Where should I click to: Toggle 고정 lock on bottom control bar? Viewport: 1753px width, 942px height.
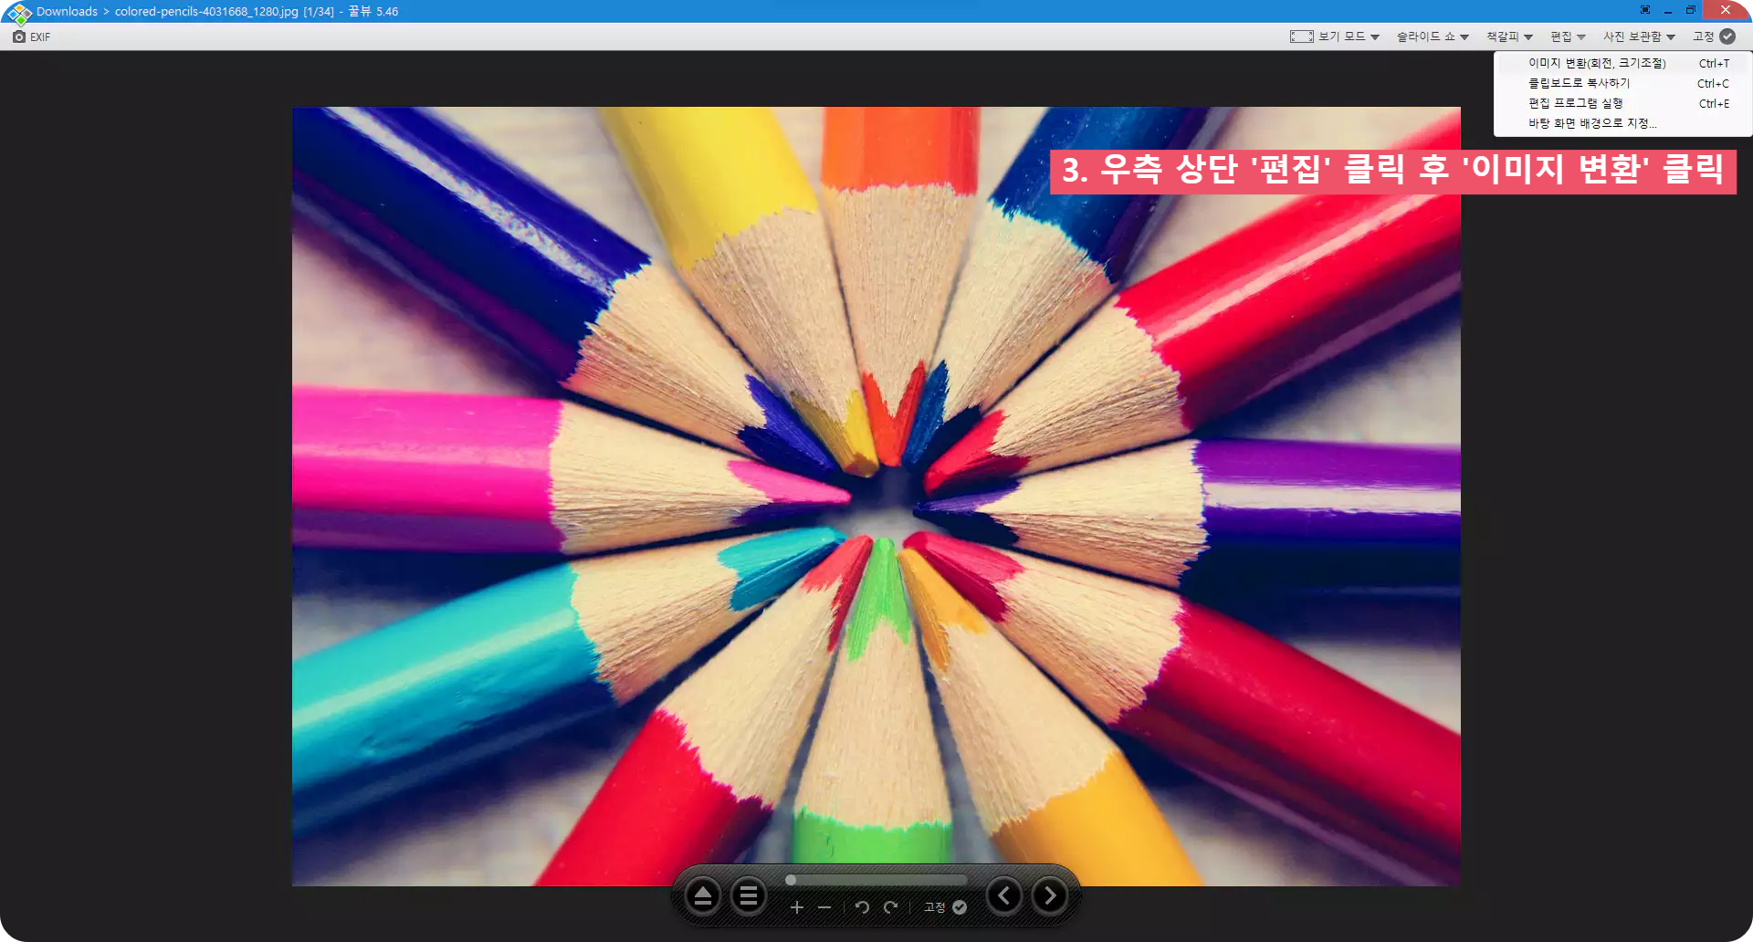click(945, 907)
